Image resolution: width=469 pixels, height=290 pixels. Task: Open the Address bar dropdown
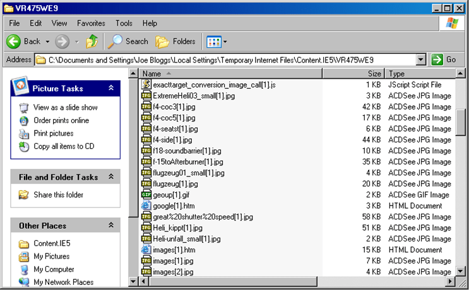pos(422,60)
